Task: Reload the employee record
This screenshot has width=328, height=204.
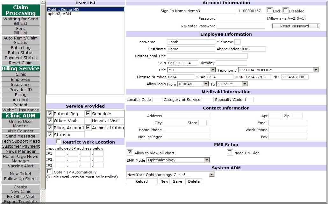Action: 142,181
